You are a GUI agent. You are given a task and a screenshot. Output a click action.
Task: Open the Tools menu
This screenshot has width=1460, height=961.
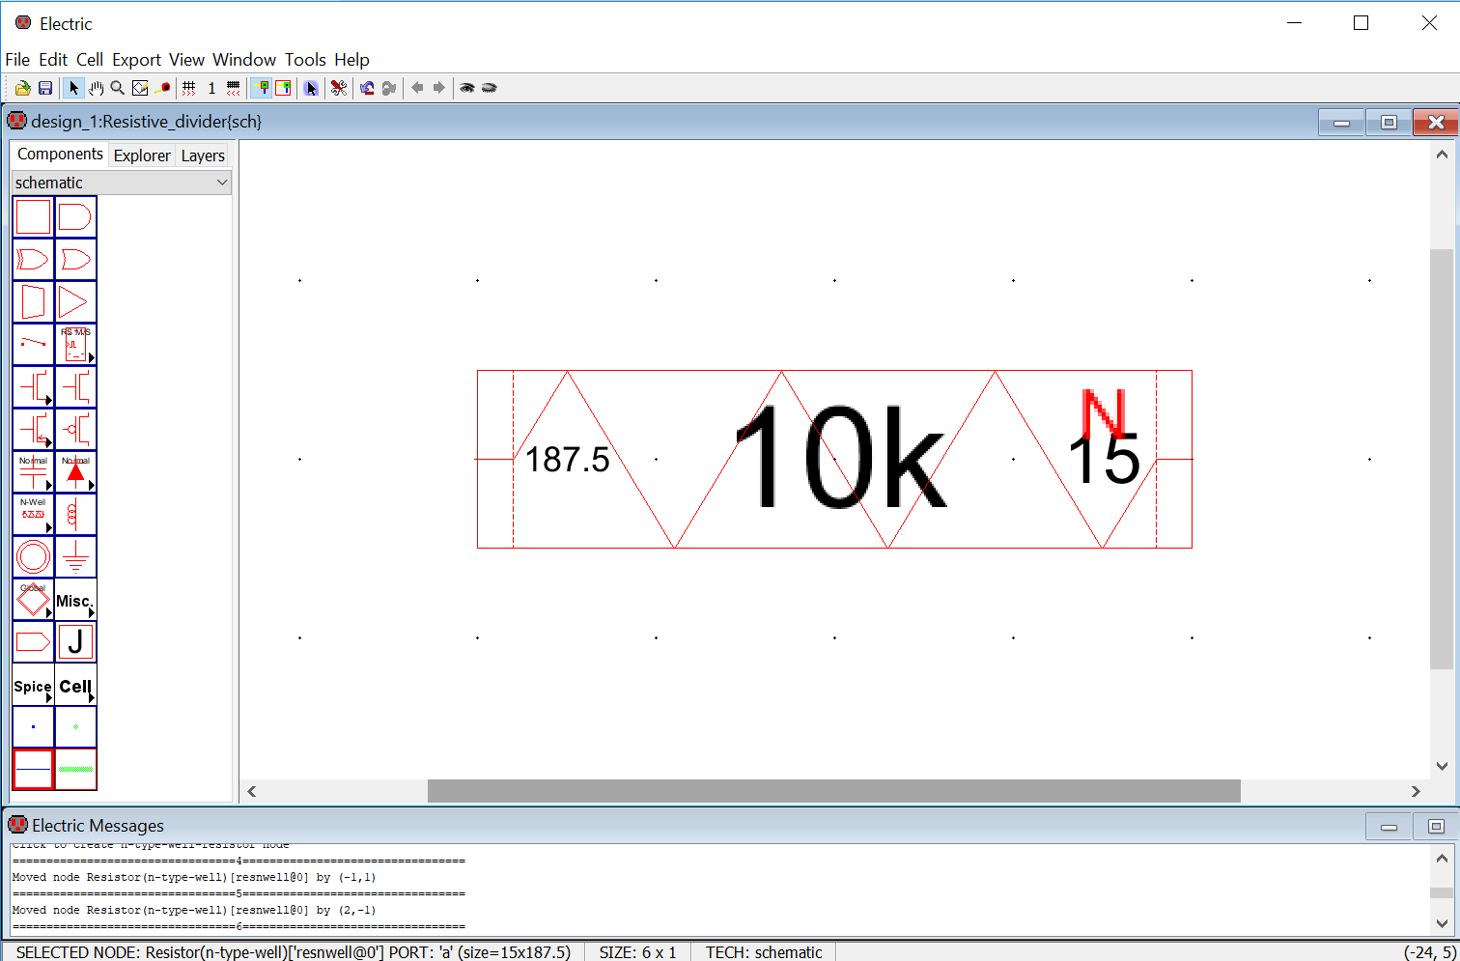click(x=305, y=60)
